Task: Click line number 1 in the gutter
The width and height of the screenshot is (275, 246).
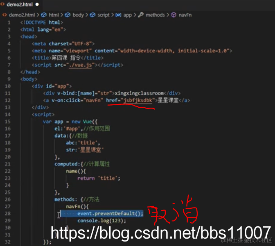Action: point(9,23)
